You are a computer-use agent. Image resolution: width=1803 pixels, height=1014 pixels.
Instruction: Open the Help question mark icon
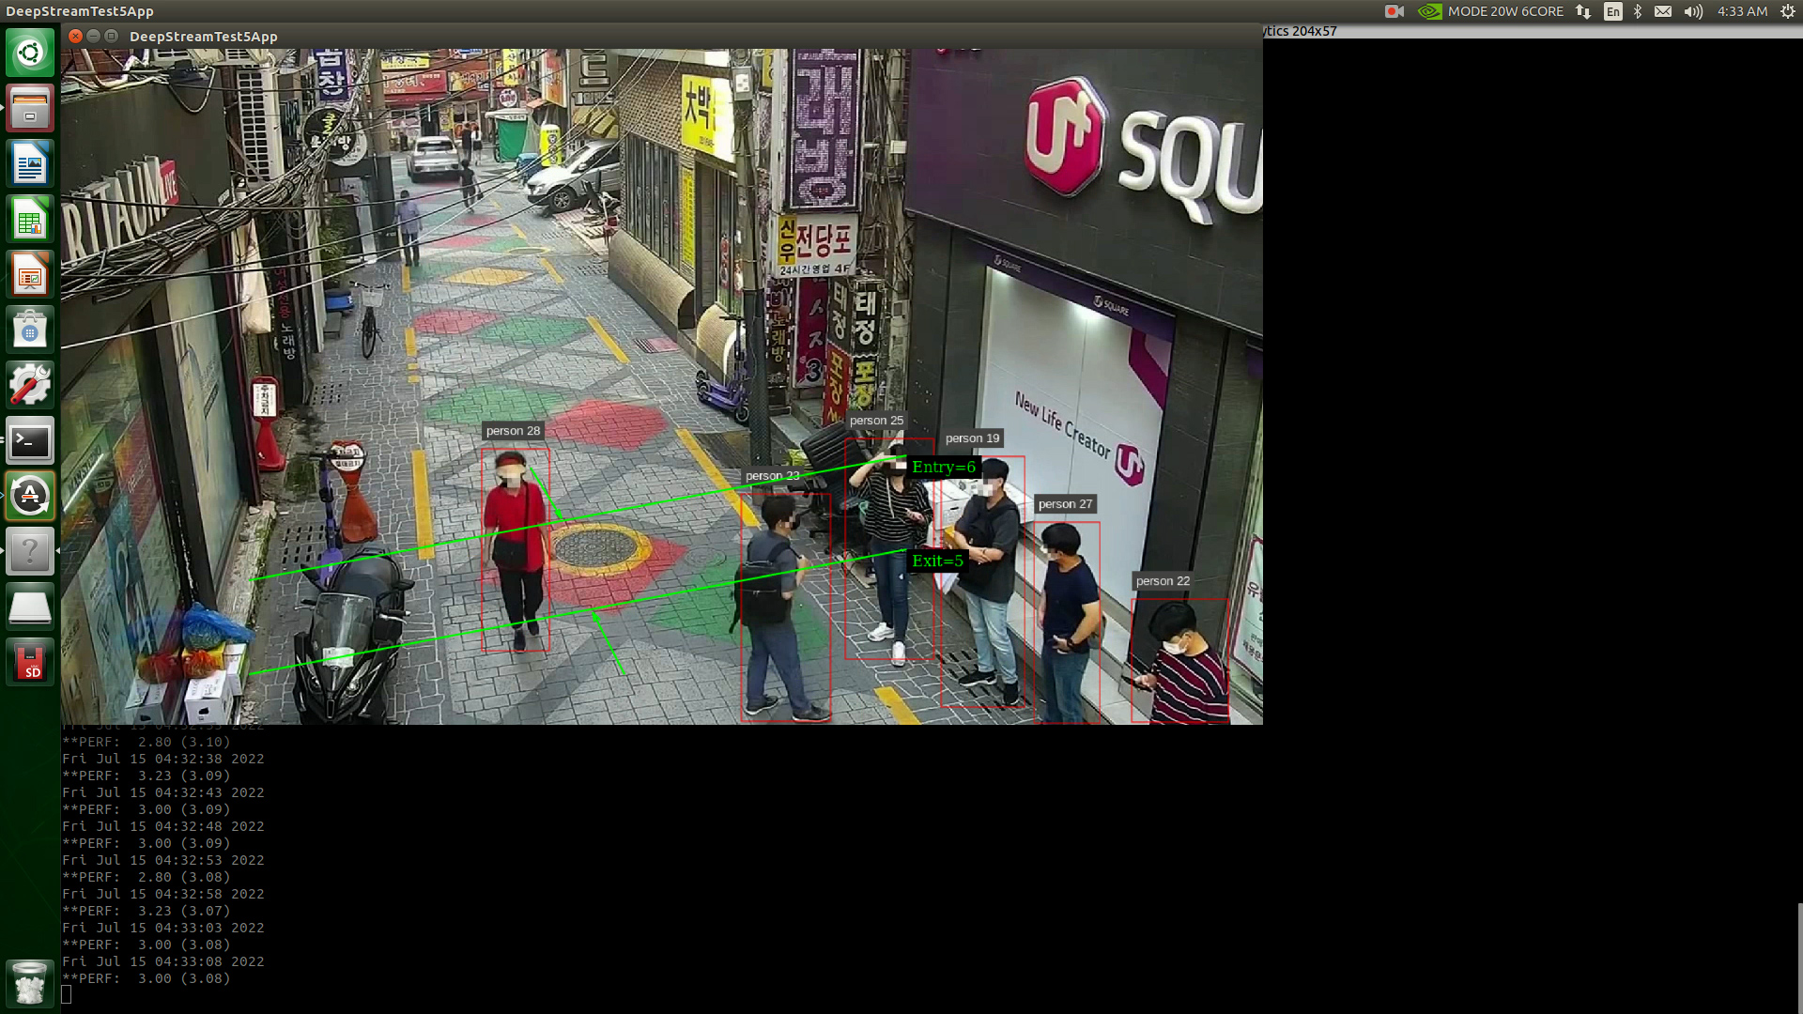point(30,551)
